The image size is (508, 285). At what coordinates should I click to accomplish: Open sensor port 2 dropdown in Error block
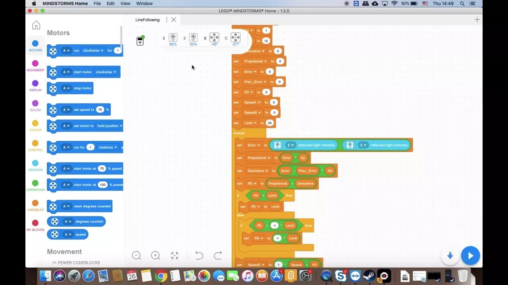click(x=291, y=145)
